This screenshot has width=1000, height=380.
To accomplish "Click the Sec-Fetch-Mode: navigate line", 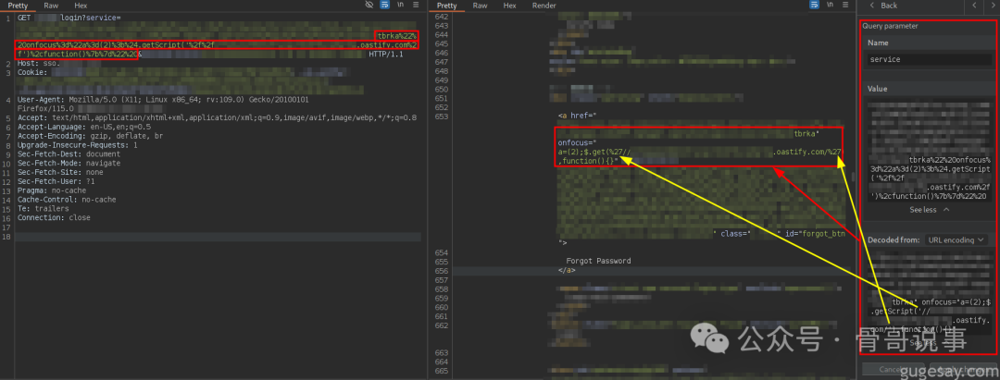I will (x=69, y=163).
